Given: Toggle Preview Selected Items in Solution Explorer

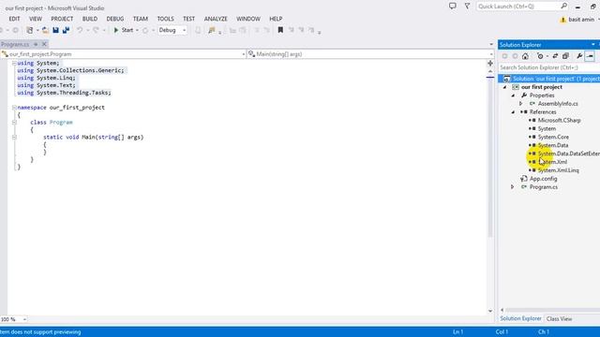Looking at the screenshot, I should (590, 56).
